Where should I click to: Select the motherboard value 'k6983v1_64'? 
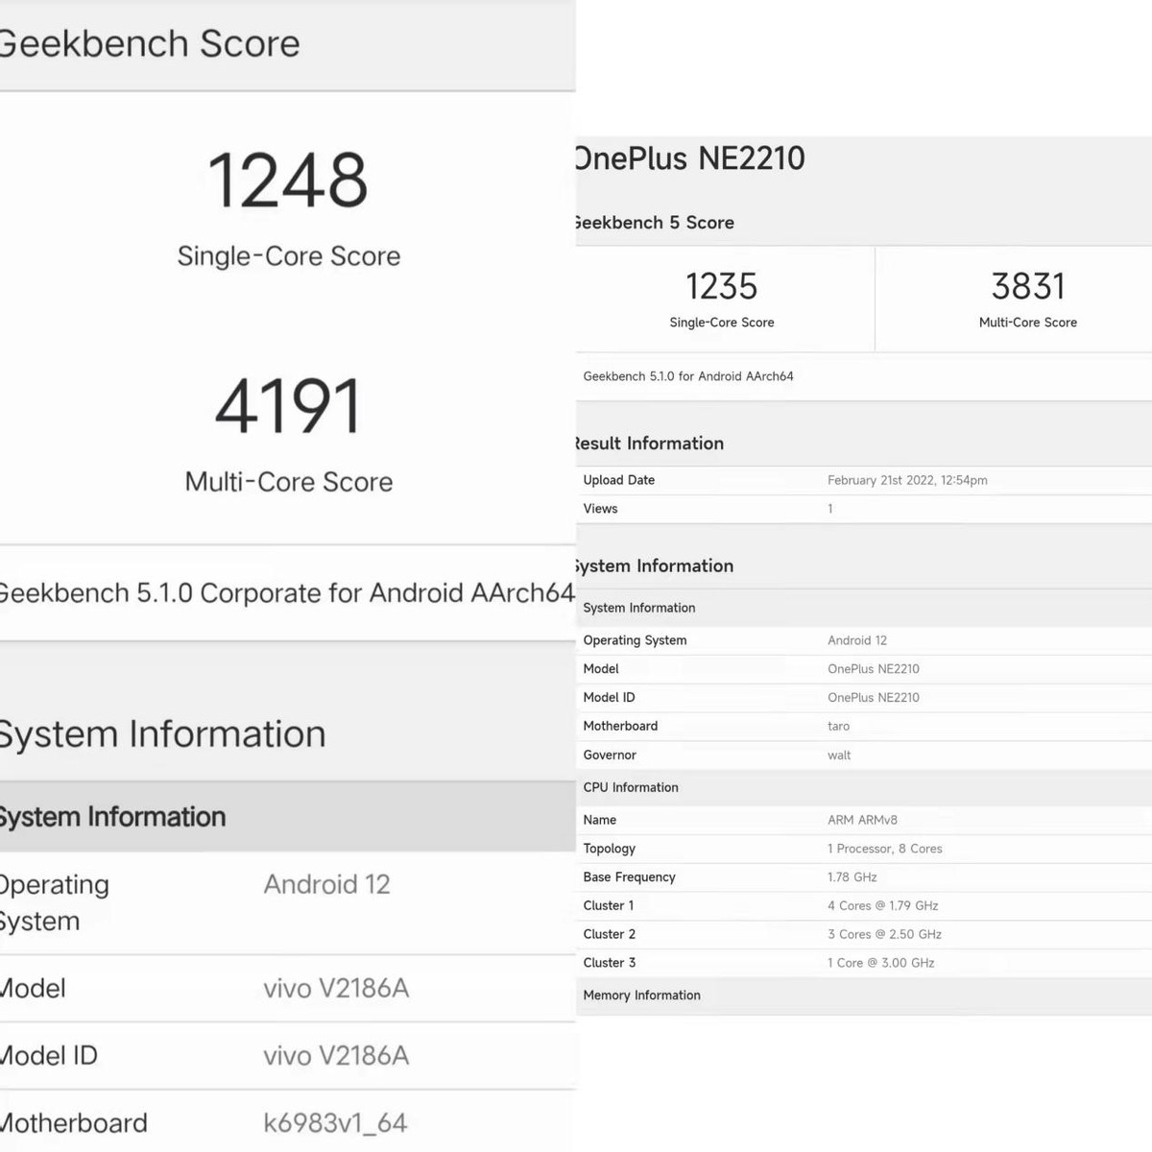pos(335,1123)
